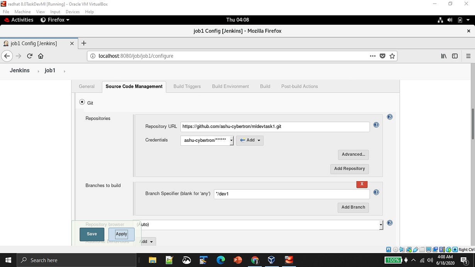Open VirtualBox Devices menu
This screenshot has height=267, width=475.
click(73, 12)
